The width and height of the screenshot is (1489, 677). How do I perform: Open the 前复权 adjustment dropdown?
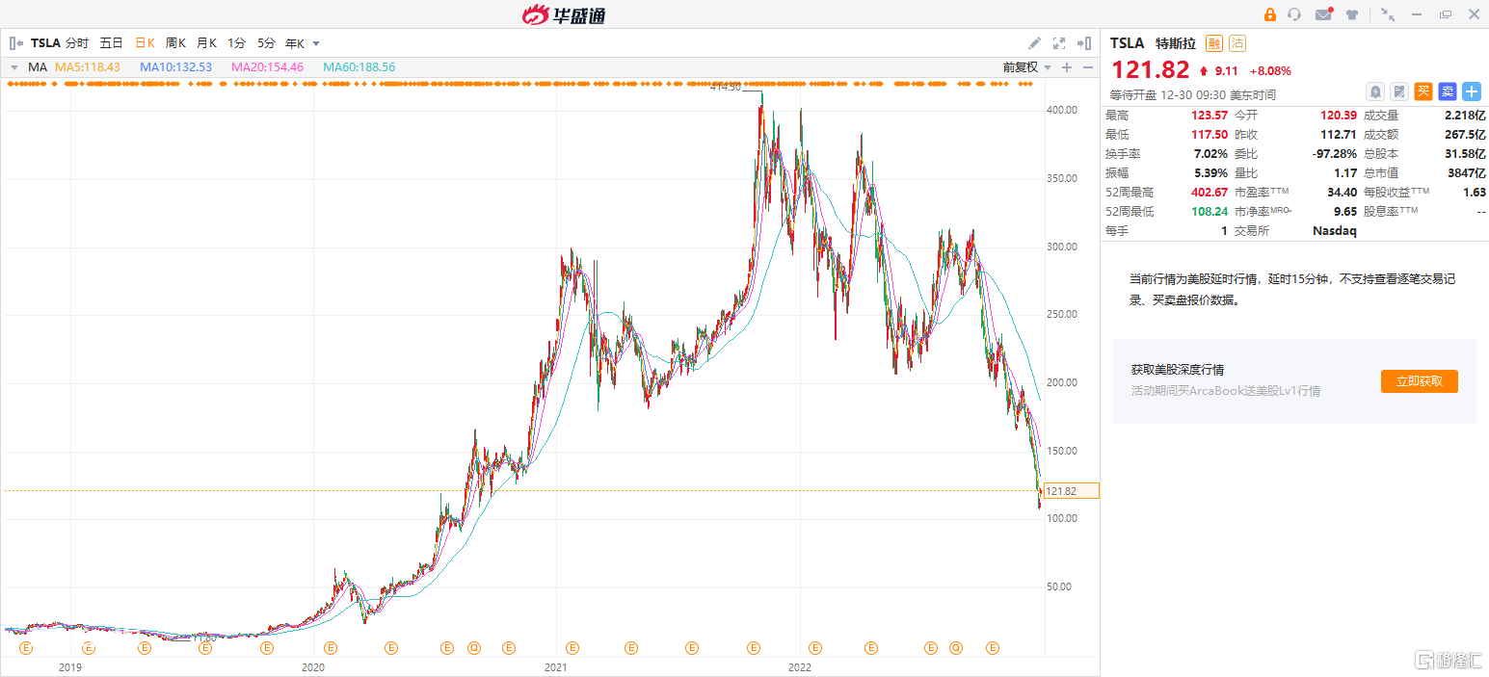pos(1027,67)
